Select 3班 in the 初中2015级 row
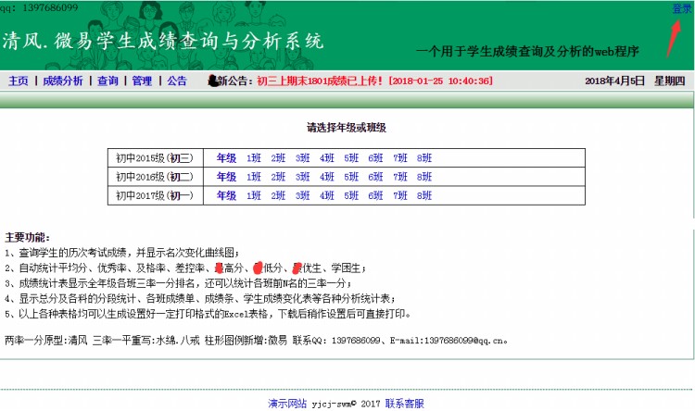The height and width of the screenshot is (411, 695). [x=303, y=158]
